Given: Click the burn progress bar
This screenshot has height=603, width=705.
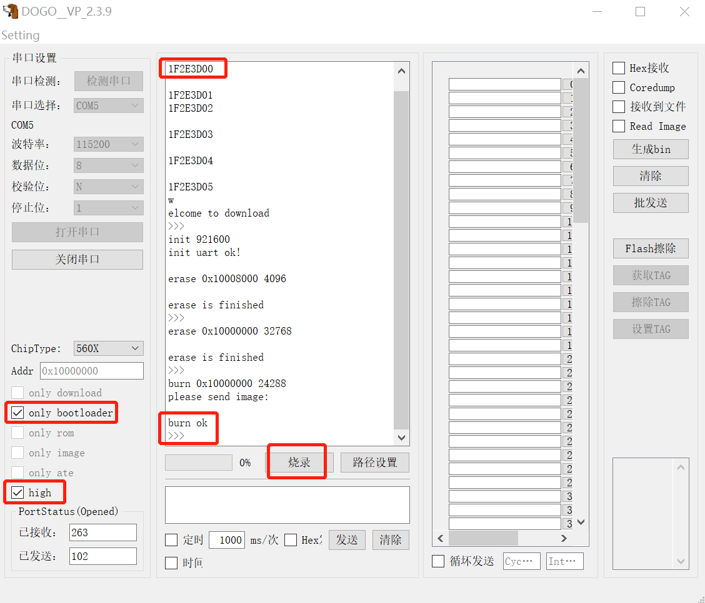Looking at the screenshot, I should click(x=199, y=463).
